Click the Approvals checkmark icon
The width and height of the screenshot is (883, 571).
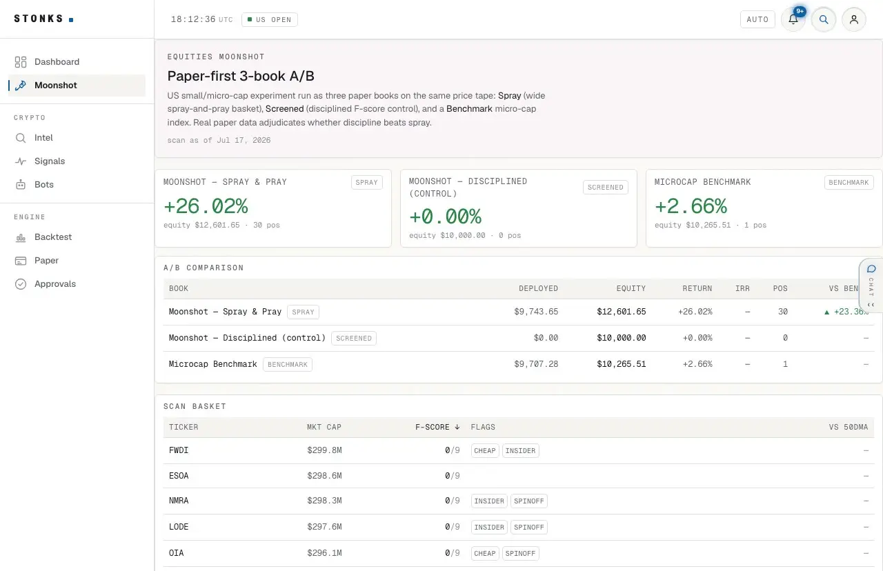(21, 284)
